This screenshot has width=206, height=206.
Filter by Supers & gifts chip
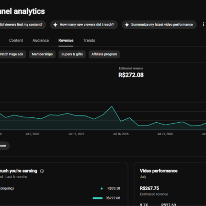point(72,54)
